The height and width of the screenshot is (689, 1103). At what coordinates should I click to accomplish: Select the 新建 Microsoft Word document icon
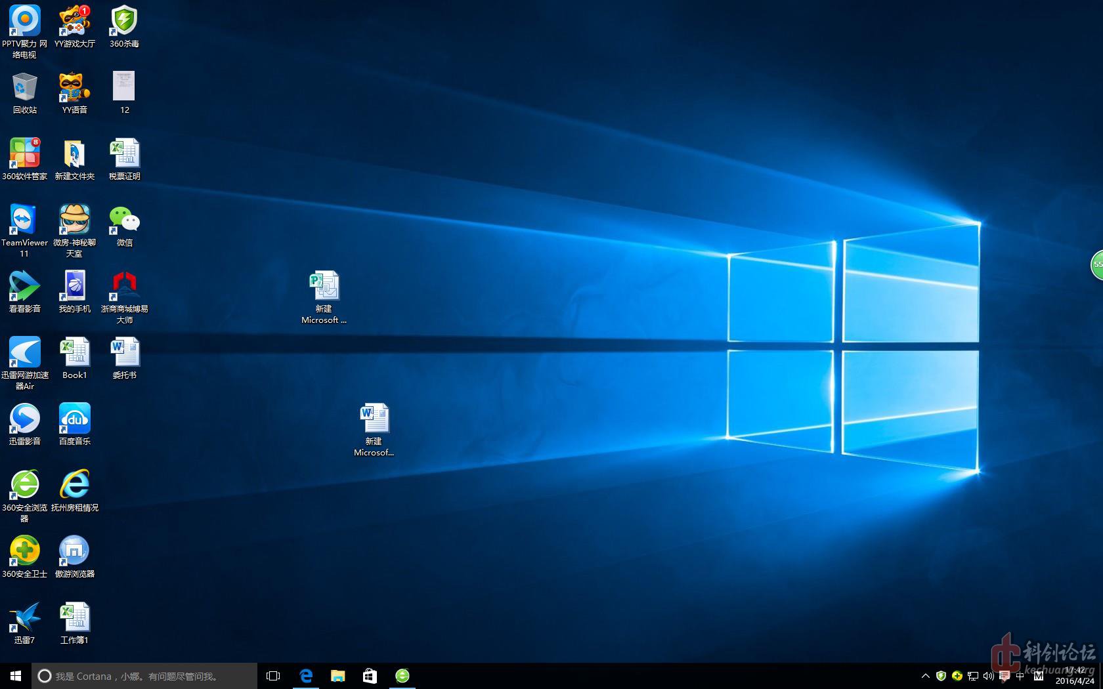(x=374, y=429)
